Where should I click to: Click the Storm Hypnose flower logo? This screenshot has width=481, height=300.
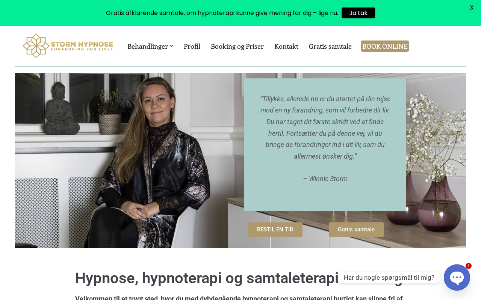coord(36,46)
